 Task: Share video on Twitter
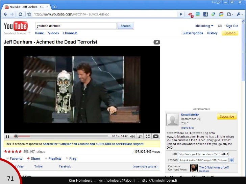[39, 166]
